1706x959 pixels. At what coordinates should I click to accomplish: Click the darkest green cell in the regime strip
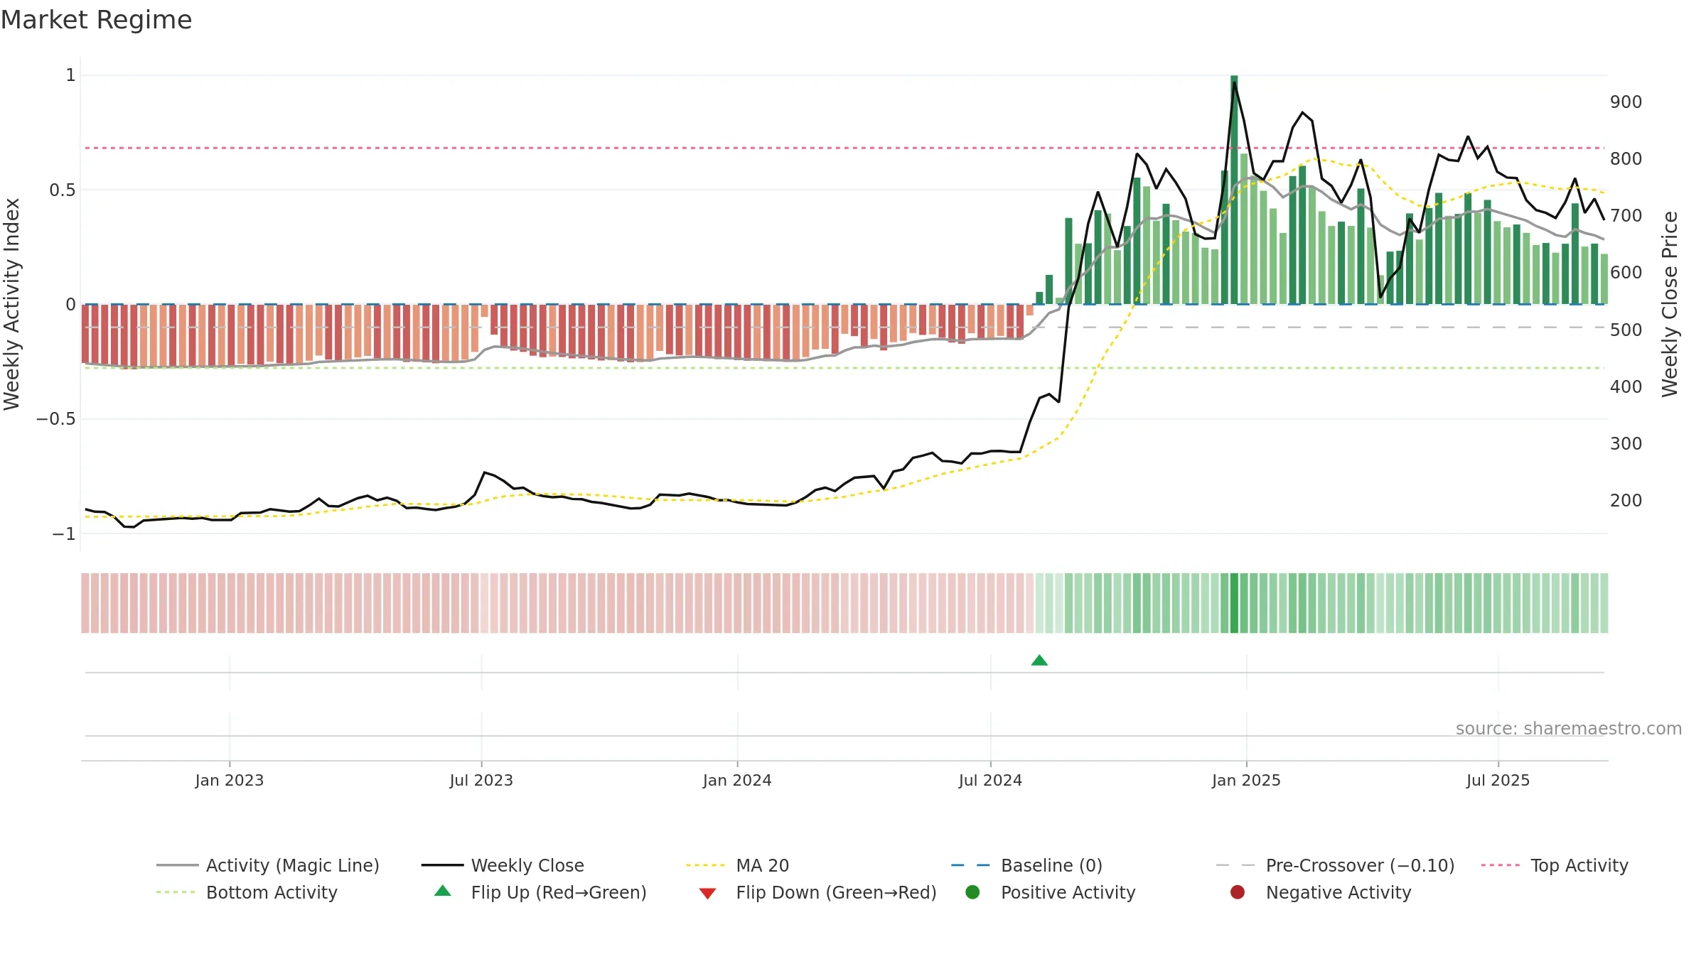click(1234, 603)
